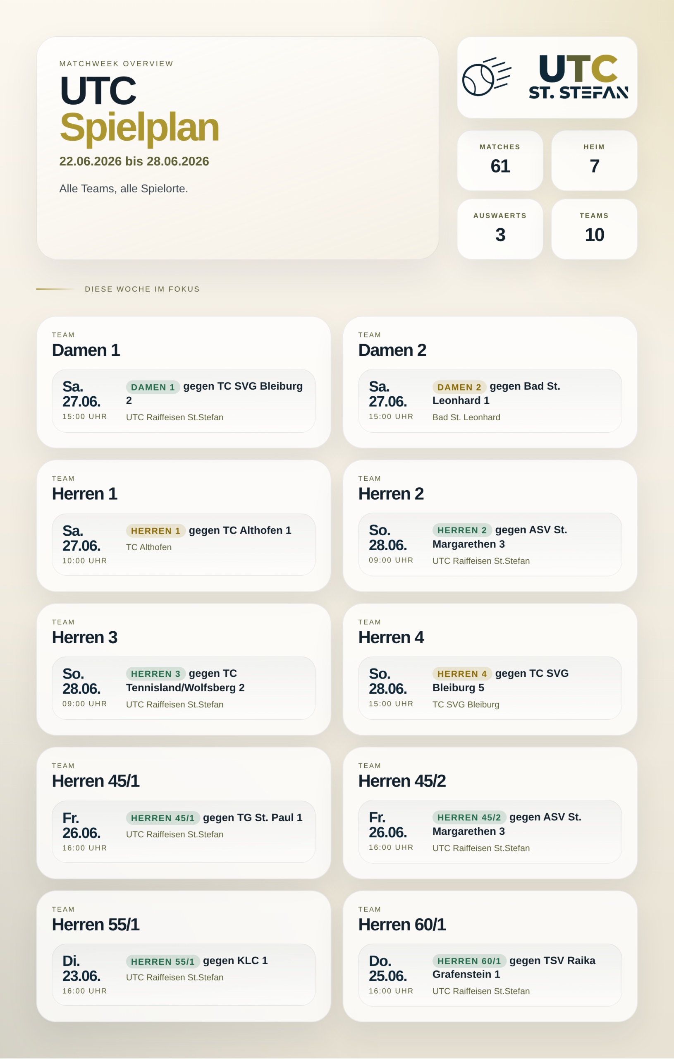Click opponent 'gegen TC Tennisland/Wolfsberg 2'
The width and height of the screenshot is (674, 1059).
[186, 680]
